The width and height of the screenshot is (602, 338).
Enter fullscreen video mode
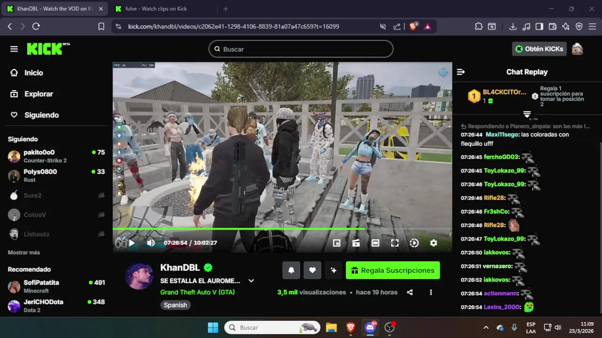(395, 243)
